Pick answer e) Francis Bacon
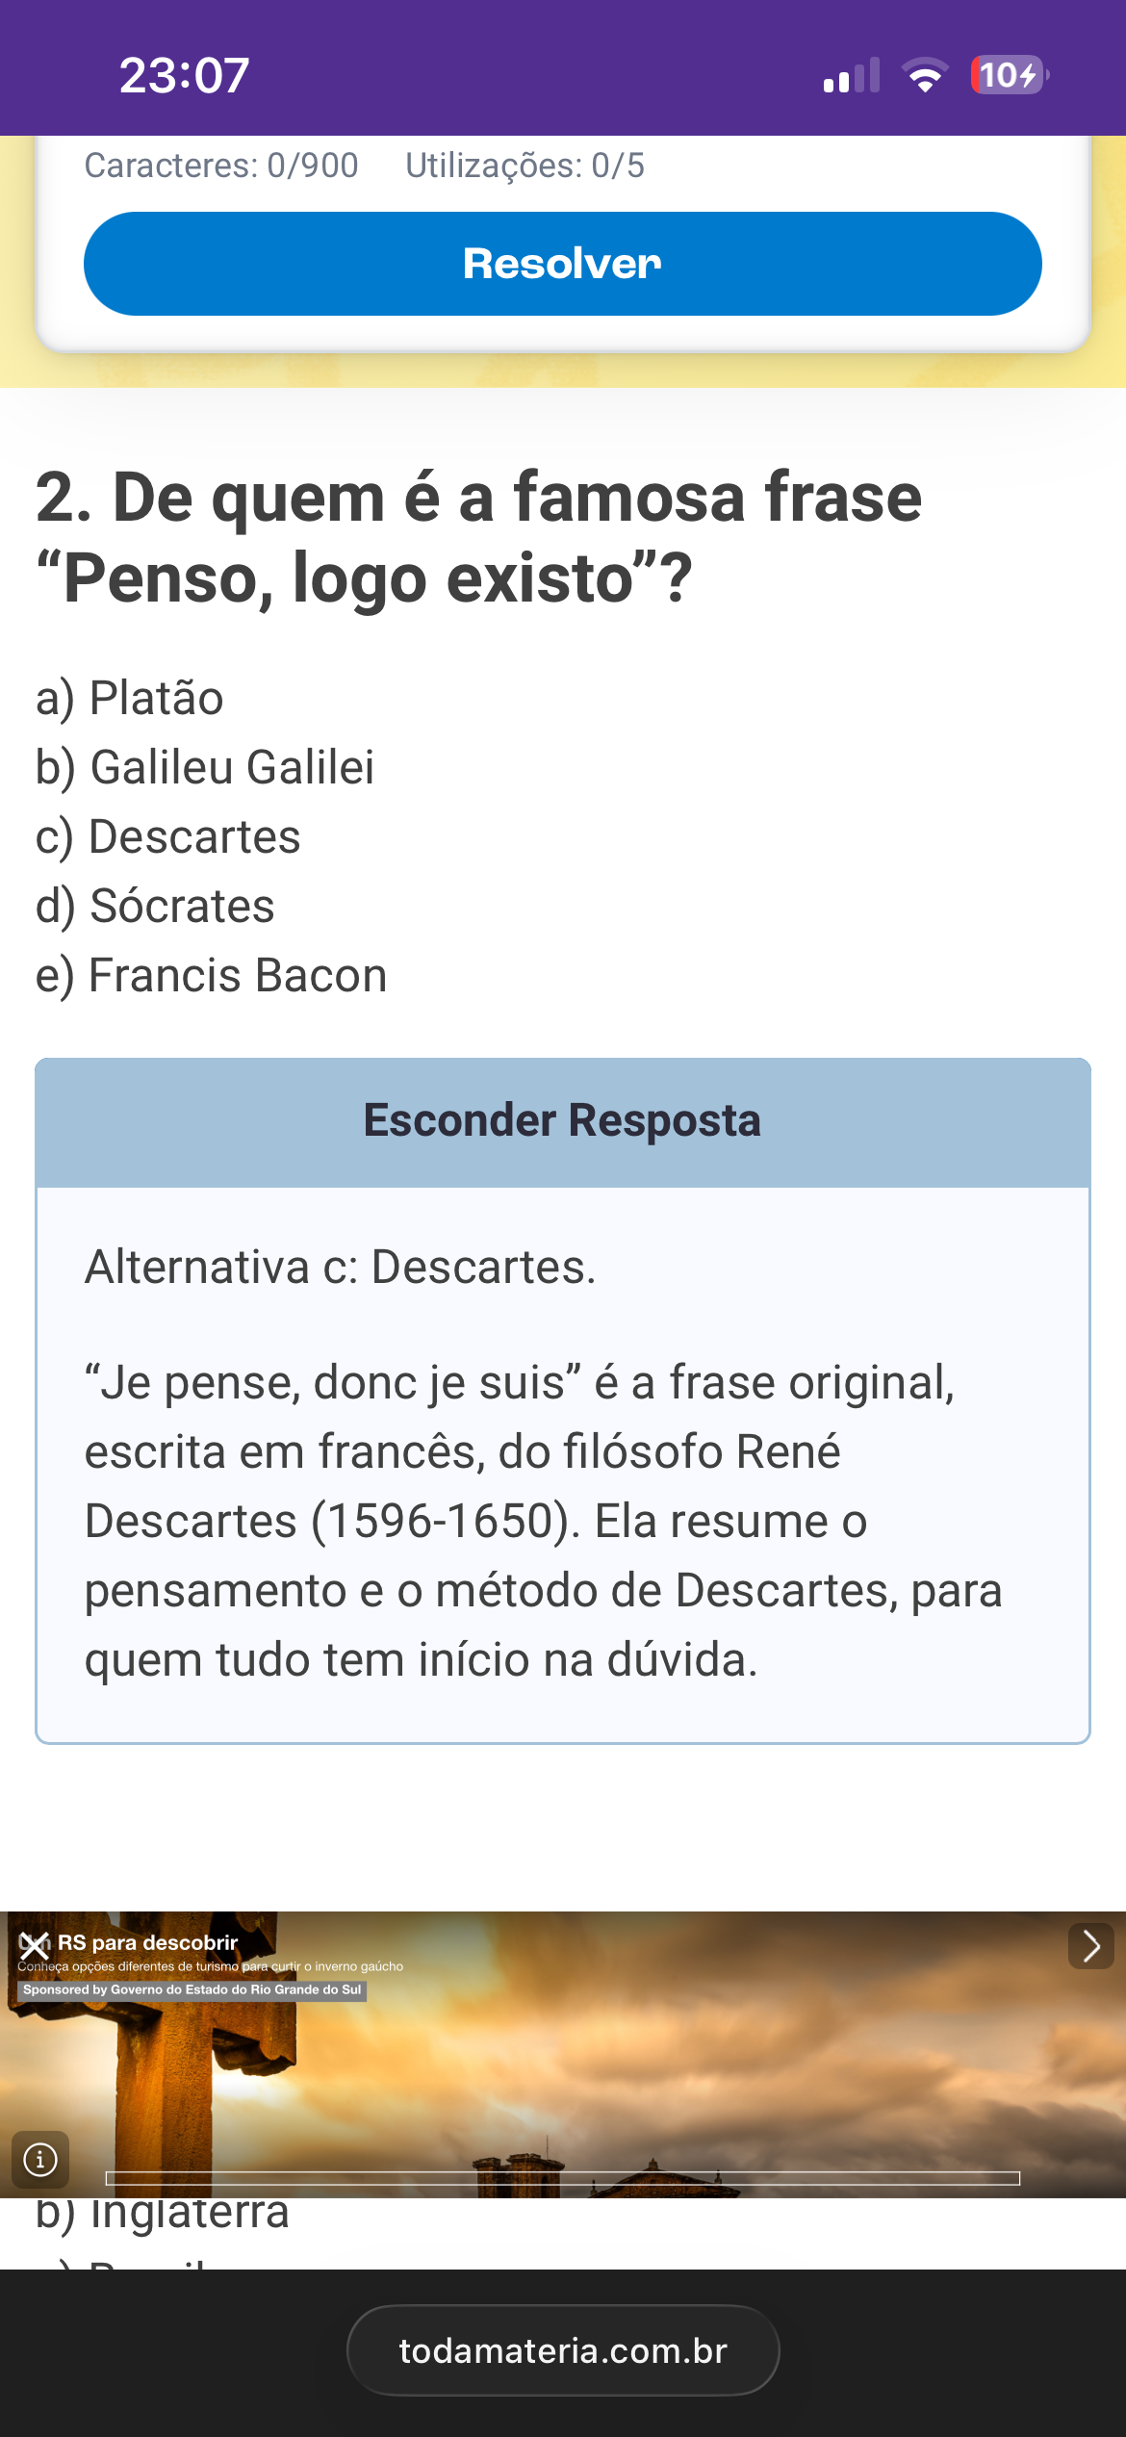1126x2437 pixels. tap(212, 975)
